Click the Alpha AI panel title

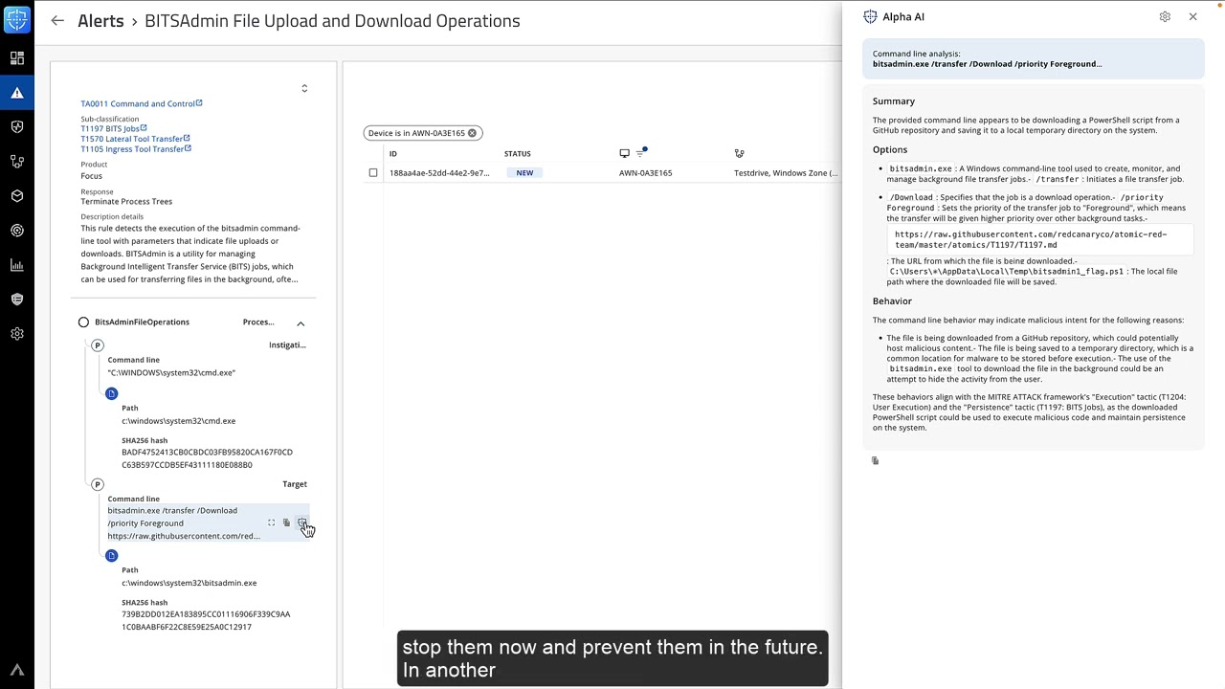pos(903,16)
